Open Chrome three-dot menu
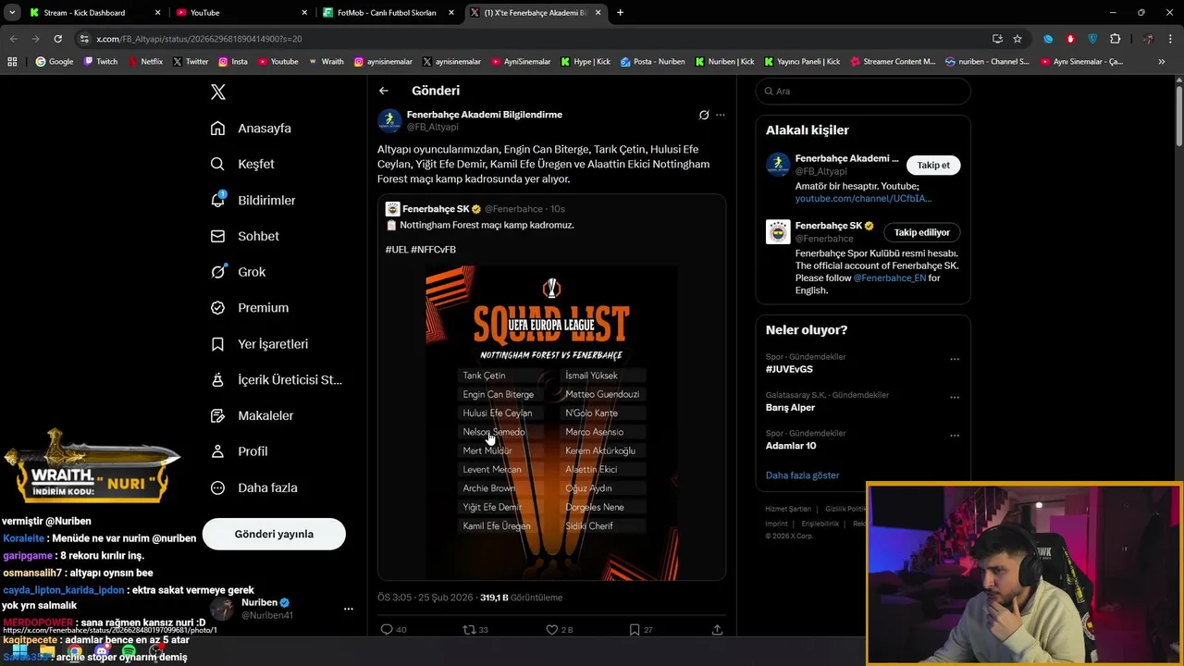 [x=1170, y=39]
